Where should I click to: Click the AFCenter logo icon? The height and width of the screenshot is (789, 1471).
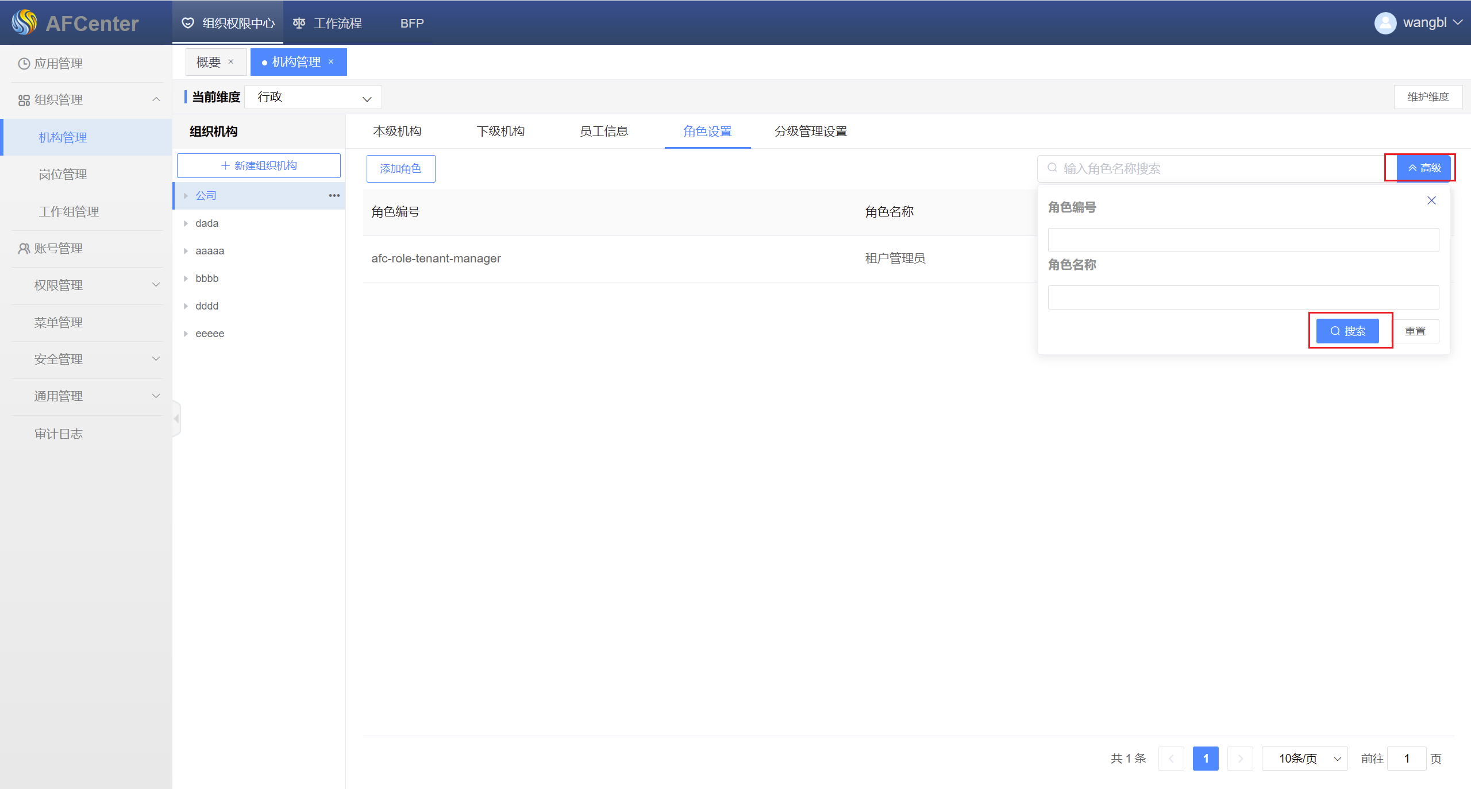pyautogui.click(x=24, y=22)
